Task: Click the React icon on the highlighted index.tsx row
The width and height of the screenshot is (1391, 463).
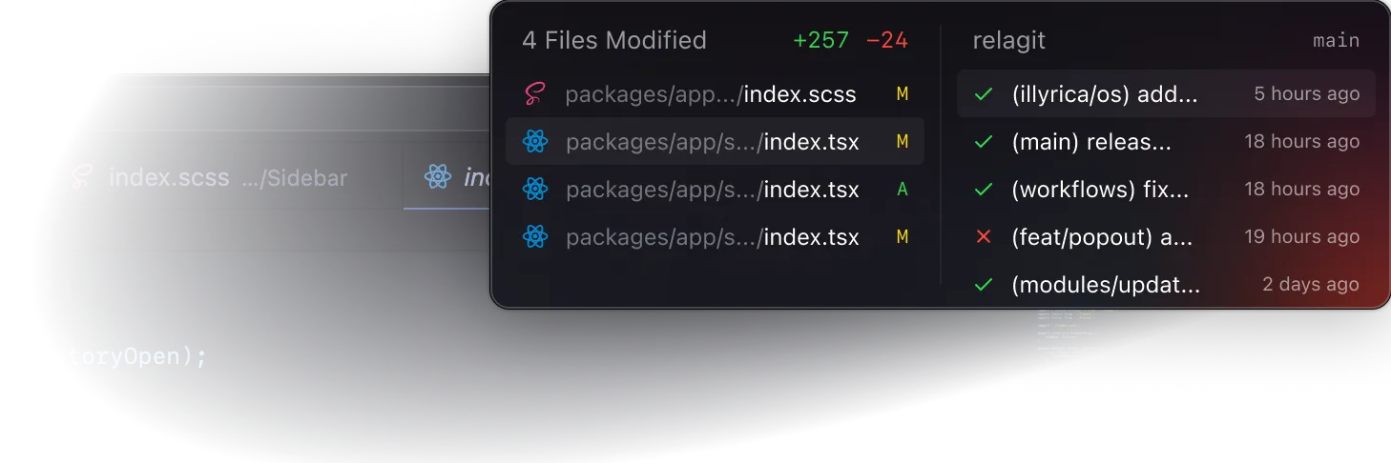Action: tap(535, 142)
